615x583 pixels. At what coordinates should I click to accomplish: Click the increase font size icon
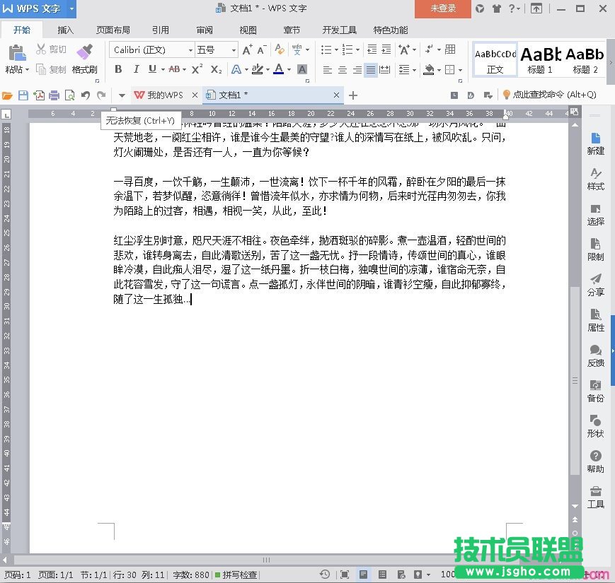point(247,50)
